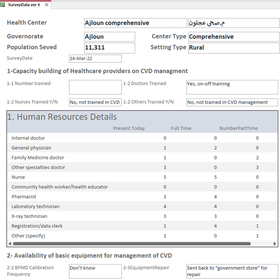This screenshot has width=280, height=279.
Task: Select the Governorate field showing Ajloun
Action: coord(109,37)
